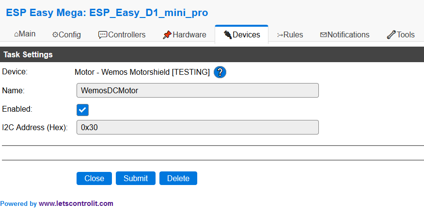Uncheck the Enabled checkbox
Image resolution: width=424 pixels, height=219 pixels.
[x=82, y=110]
